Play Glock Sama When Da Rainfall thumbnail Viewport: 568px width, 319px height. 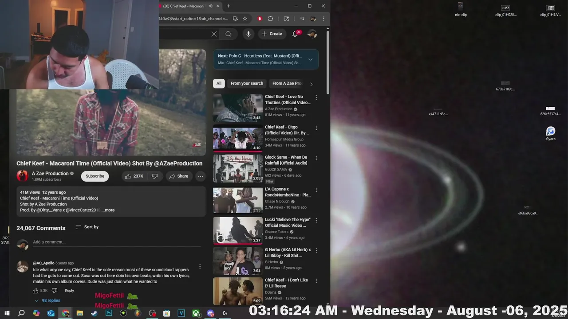[238, 168]
